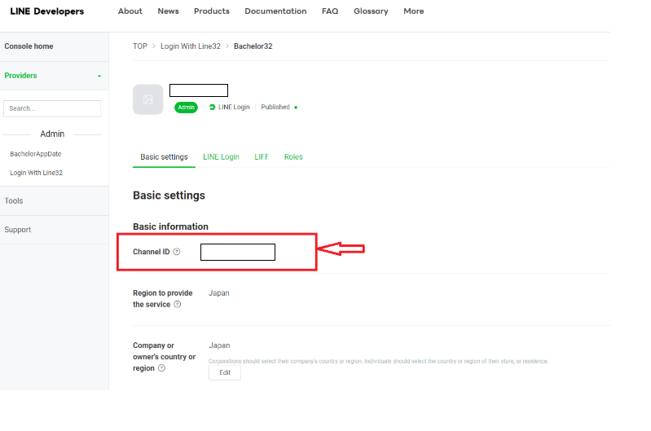The height and width of the screenshot is (431, 651).
Task: Open the More menu in top navigation
Action: [x=413, y=11]
